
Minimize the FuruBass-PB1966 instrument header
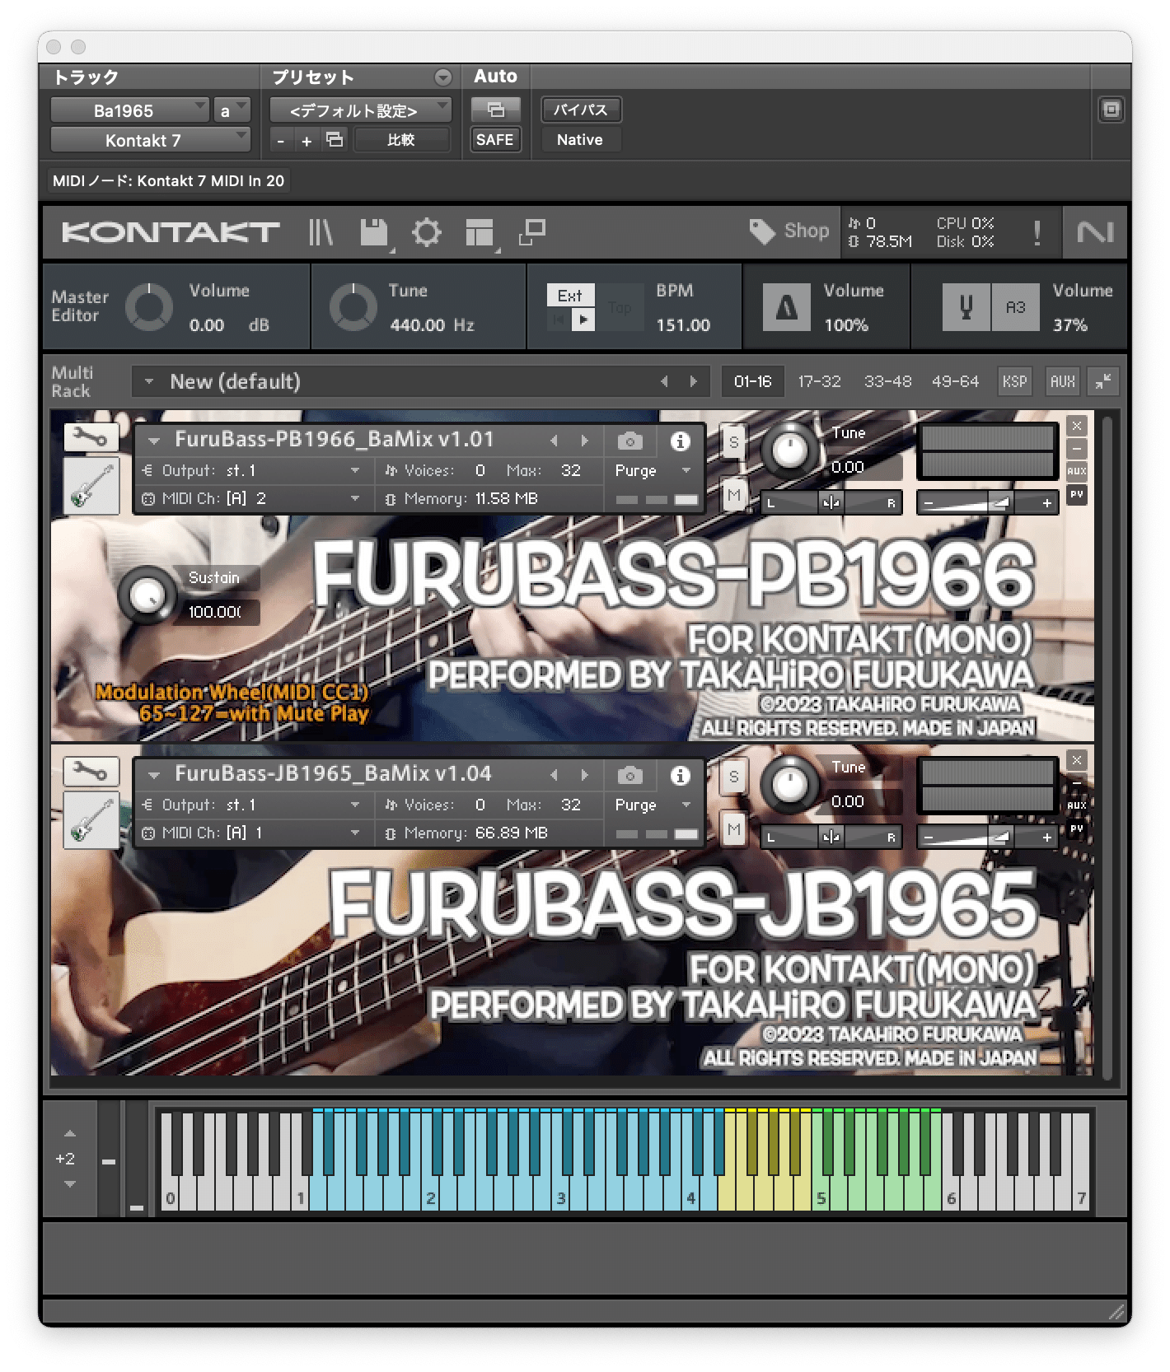click(x=1077, y=449)
